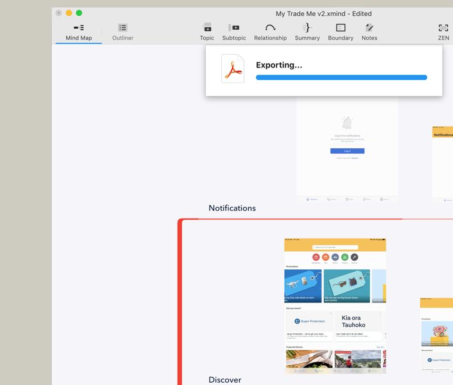Add a Boundary from the toolbar
The image size is (453, 385).
tap(341, 32)
